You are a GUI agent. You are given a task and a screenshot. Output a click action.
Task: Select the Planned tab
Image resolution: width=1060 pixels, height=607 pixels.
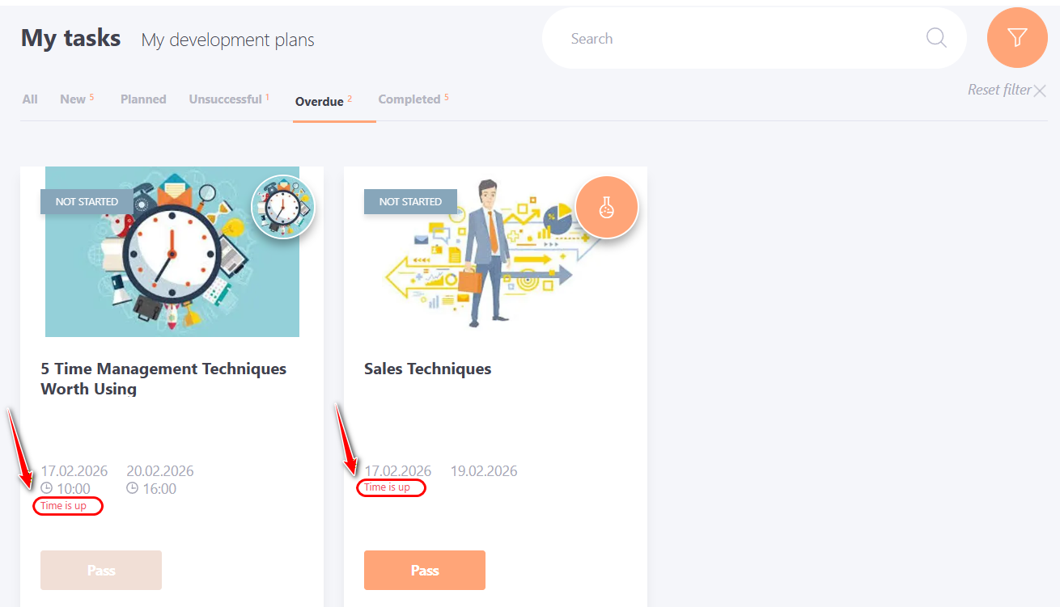[x=143, y=99]
